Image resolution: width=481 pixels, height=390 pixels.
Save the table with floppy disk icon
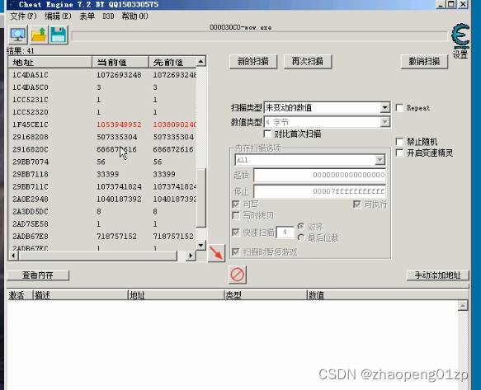[59, 35]
